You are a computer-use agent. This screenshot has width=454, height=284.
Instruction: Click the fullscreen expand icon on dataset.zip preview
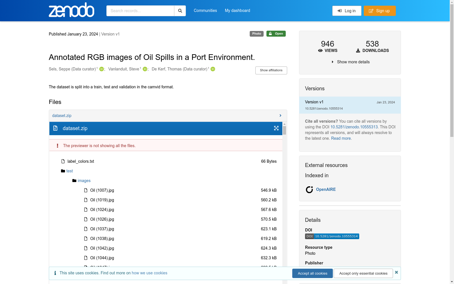[276, 128]
